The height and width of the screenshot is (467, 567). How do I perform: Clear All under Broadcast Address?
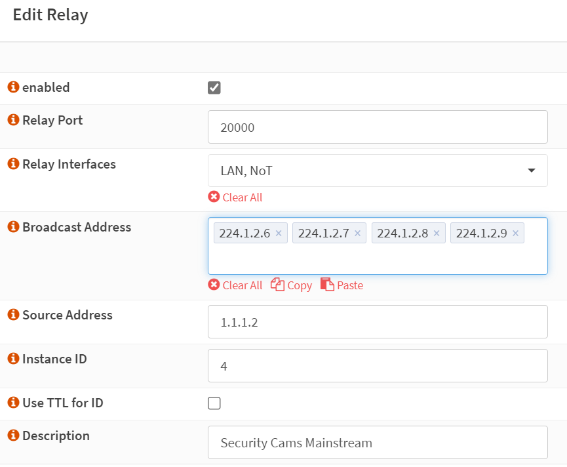(235, 285)
